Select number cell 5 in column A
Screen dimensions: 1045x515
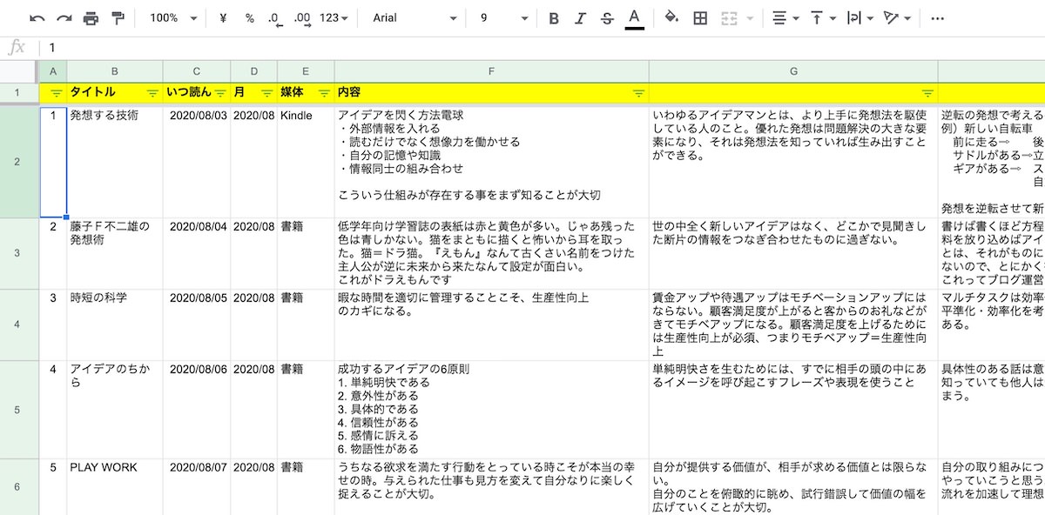53,487
